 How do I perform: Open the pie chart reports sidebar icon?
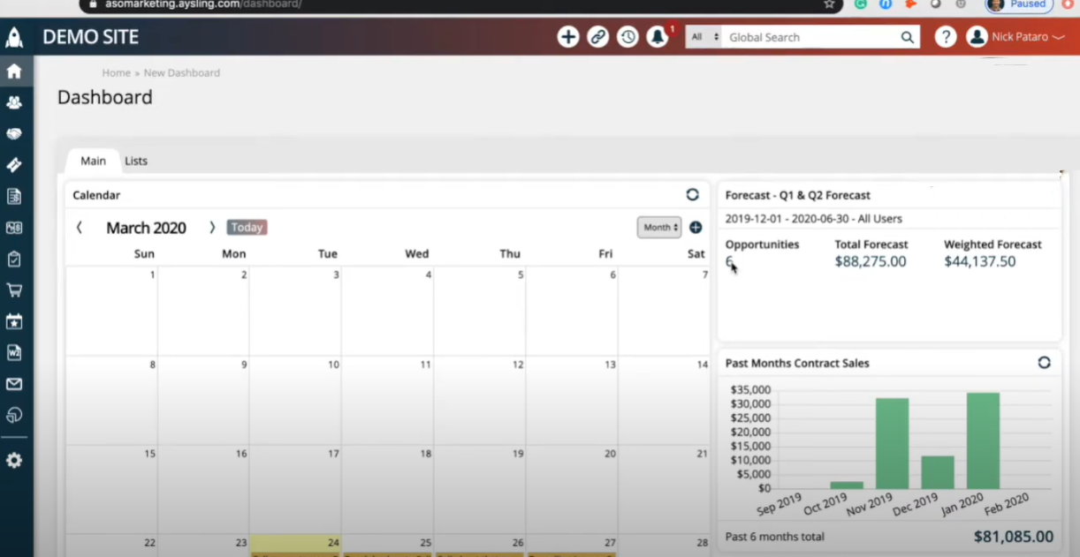[x=14, y=415]
